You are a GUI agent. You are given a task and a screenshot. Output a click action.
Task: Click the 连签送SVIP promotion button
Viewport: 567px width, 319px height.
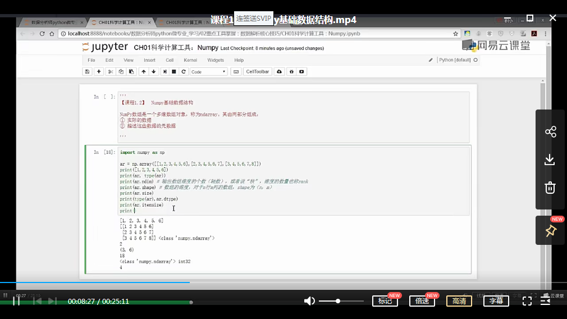pyautogui.click(x=254, y=19)
